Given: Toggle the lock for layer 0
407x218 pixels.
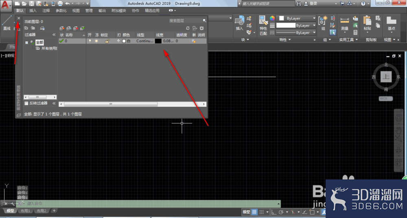Looking at the screenshot, I should pos(107,41).
